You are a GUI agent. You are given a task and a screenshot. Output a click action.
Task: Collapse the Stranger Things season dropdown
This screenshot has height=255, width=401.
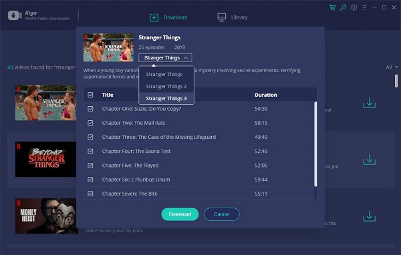pos(165,58)
